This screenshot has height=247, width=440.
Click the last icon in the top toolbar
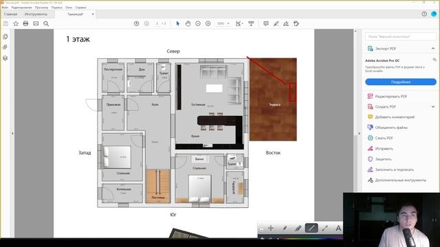296,24
